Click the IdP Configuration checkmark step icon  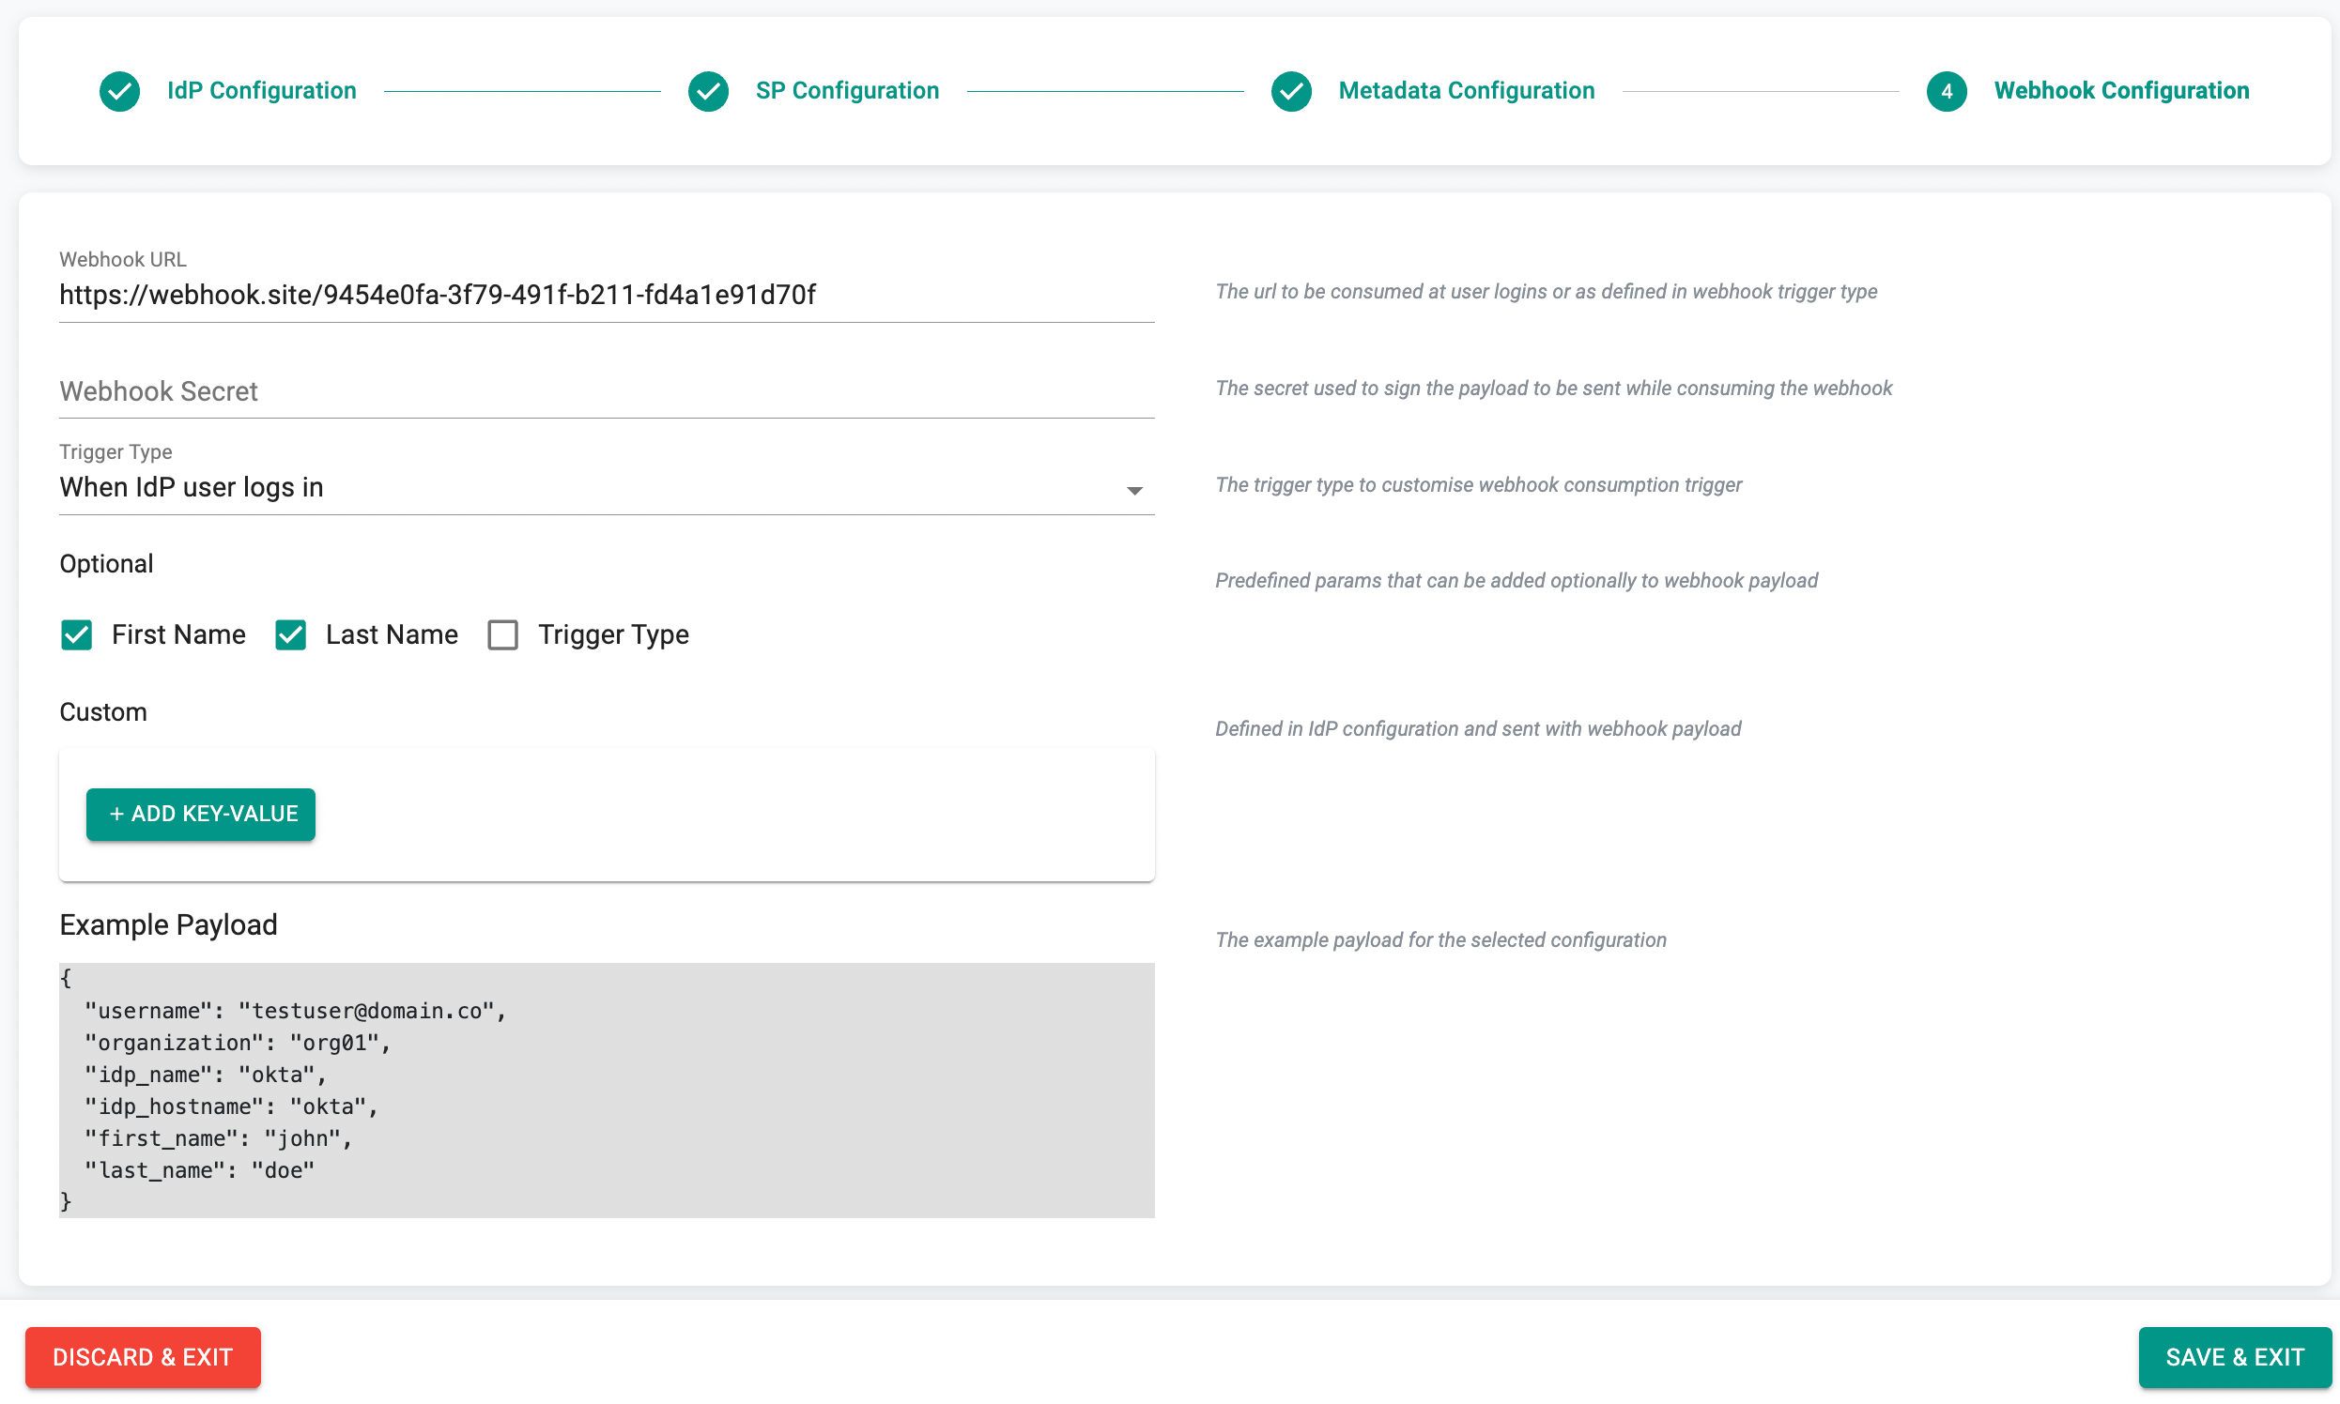click(x=120, y=91)
